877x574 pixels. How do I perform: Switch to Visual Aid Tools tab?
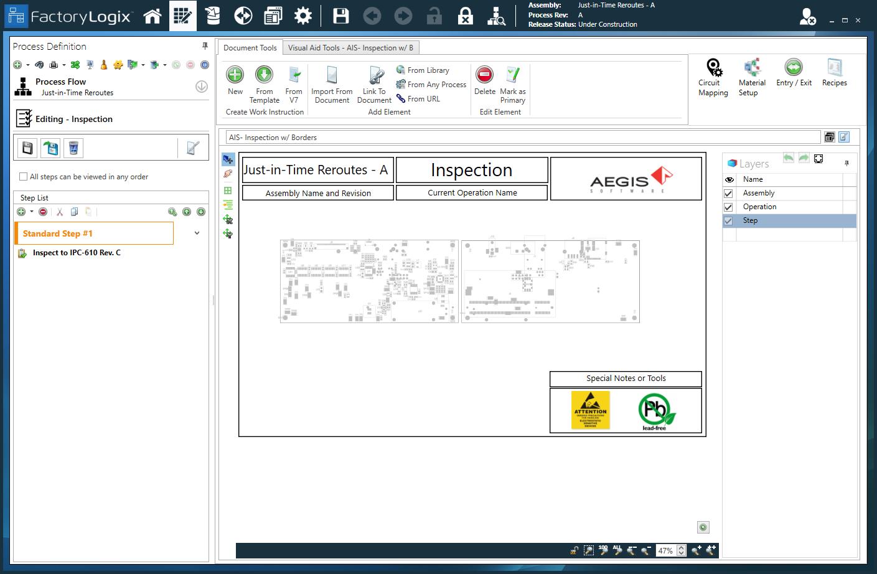(x=350, y=48)
